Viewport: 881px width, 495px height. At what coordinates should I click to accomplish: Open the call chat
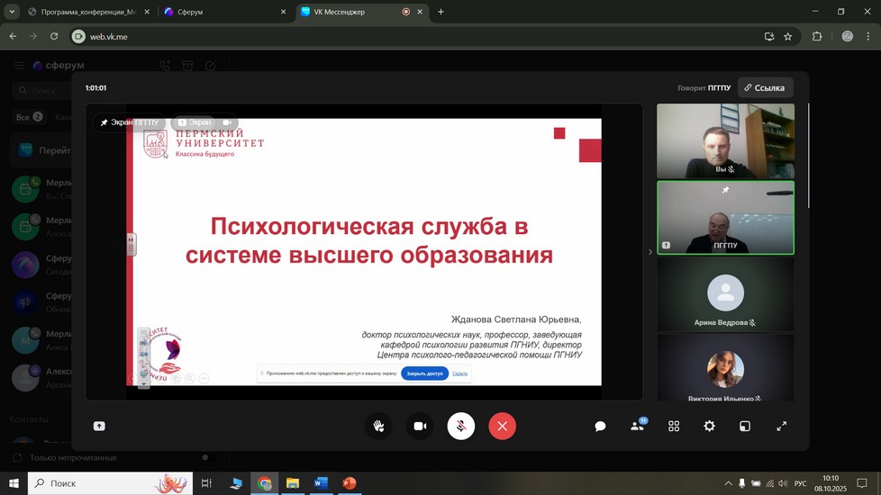coord(600,426)
